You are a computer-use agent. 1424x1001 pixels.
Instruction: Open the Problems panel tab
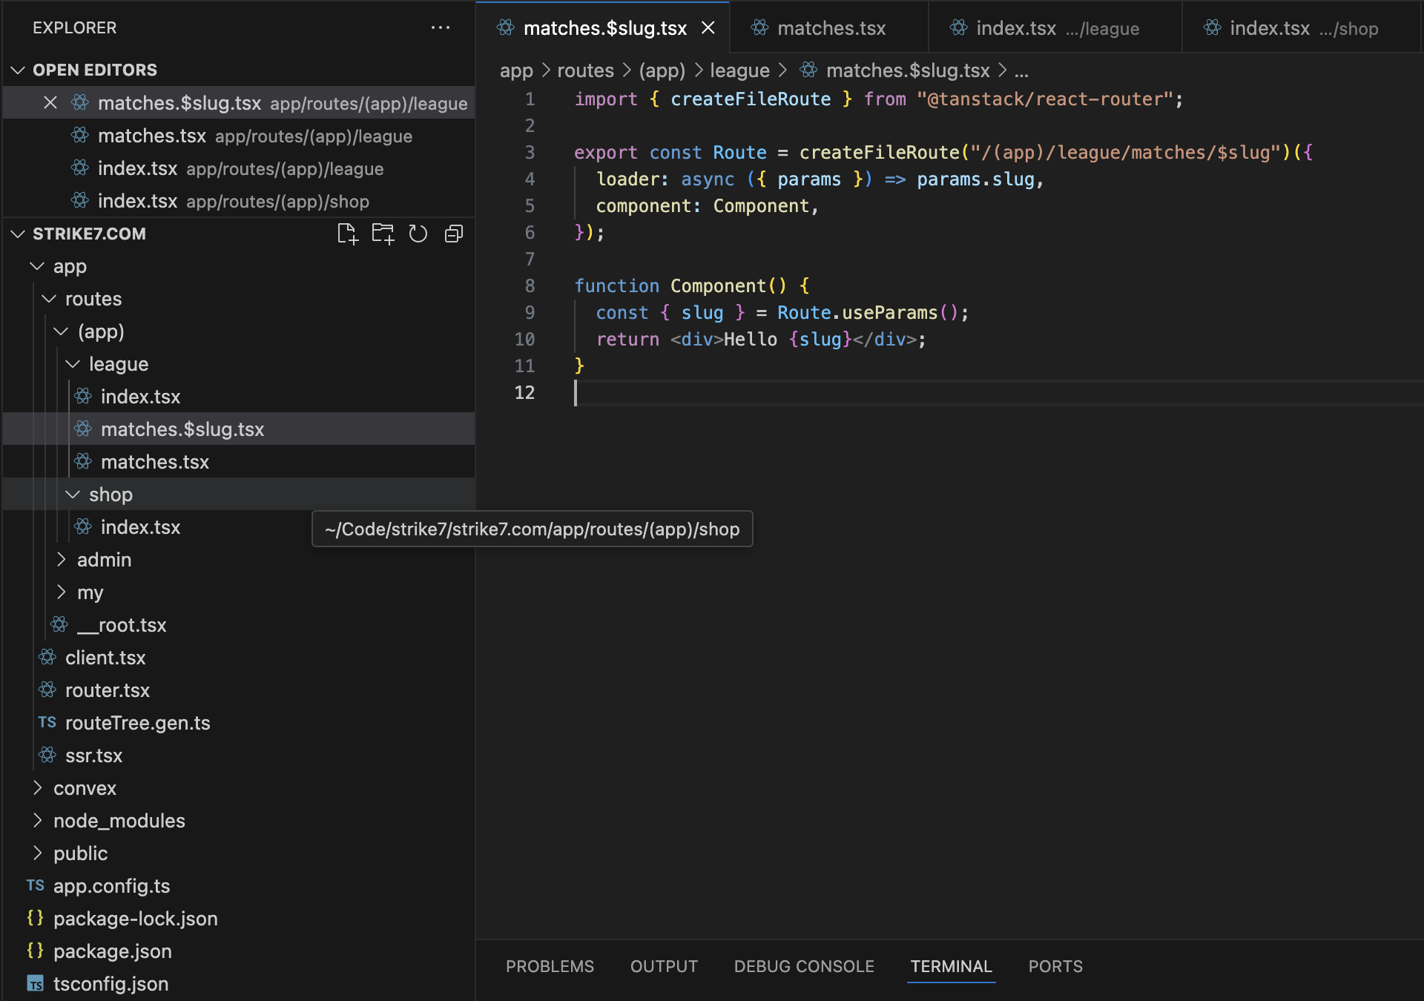coord(550,966)
